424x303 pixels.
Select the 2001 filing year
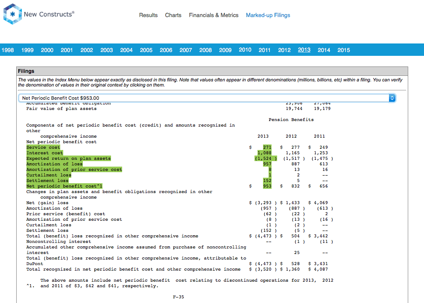point(67,50)
